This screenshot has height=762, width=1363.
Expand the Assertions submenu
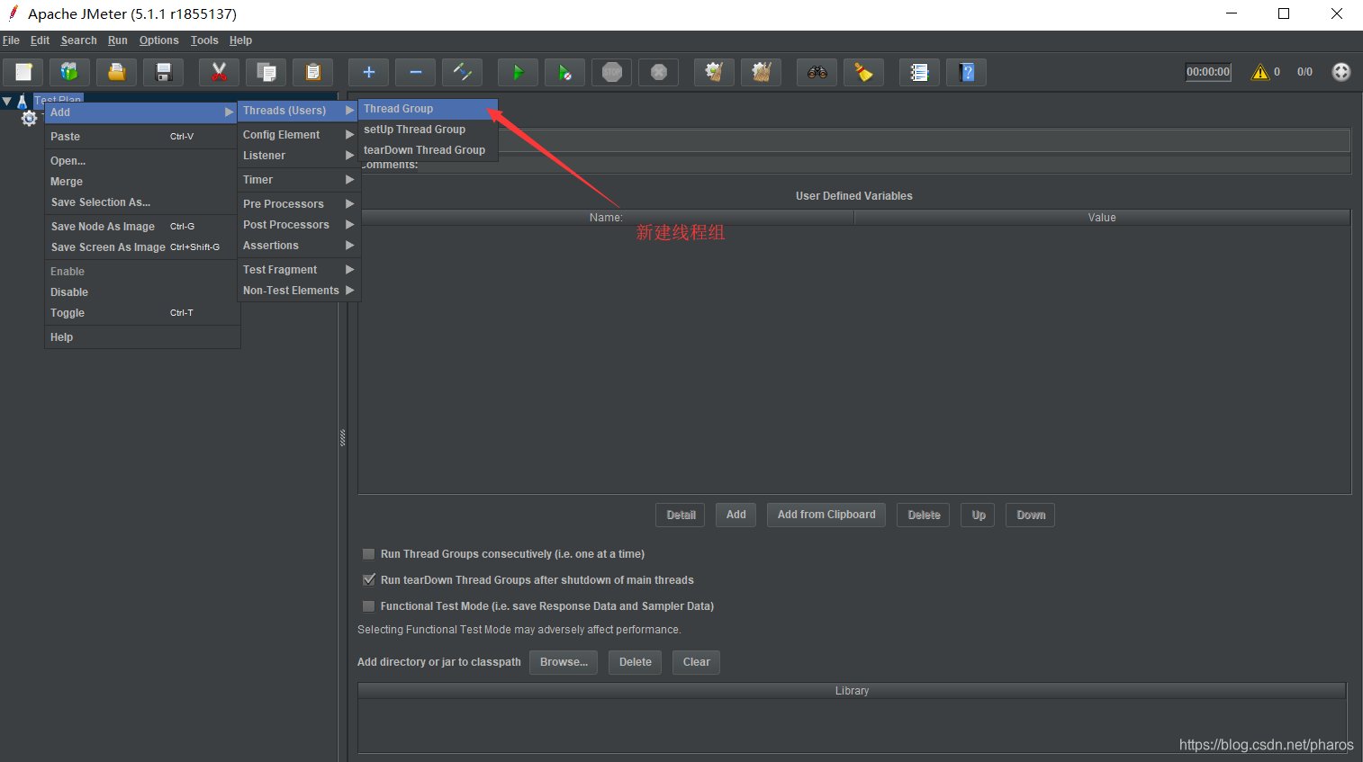click(298, 246)
